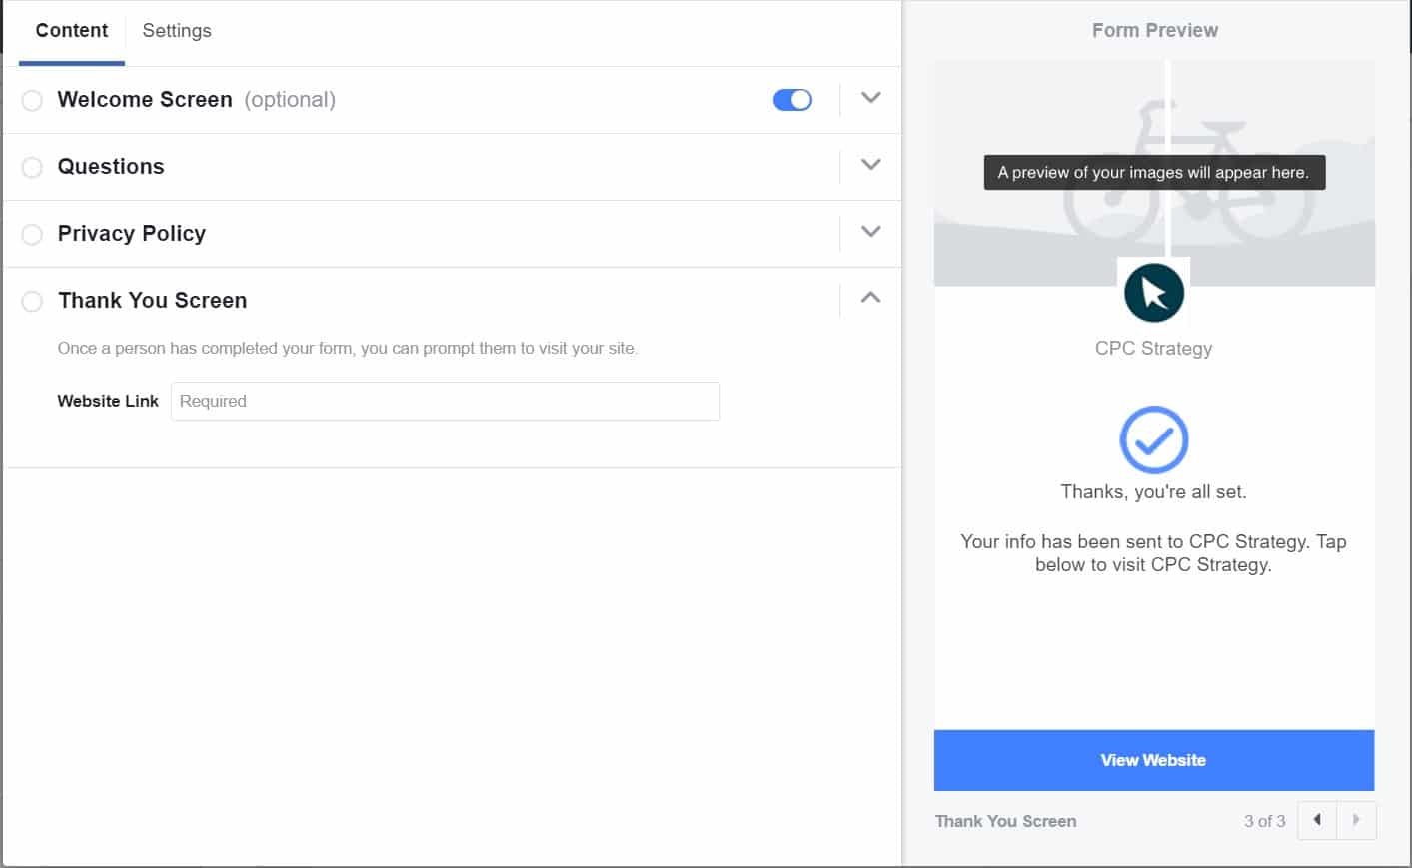This screenshot has width=1412, height=868.
Task: Click the View Website button in preview
Action: point(1154,760)
